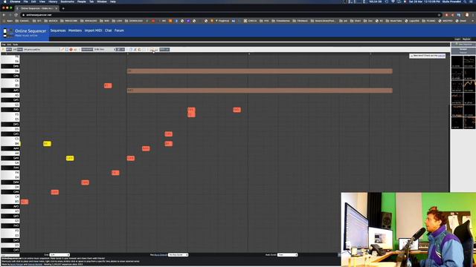Open the History menu in macOS bar
This screenshot has width=476, height=267.
pyautogui.click(x=53, y=1)
